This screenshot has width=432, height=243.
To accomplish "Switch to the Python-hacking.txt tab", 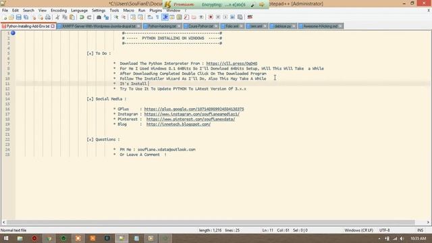I will coord(162,26).
